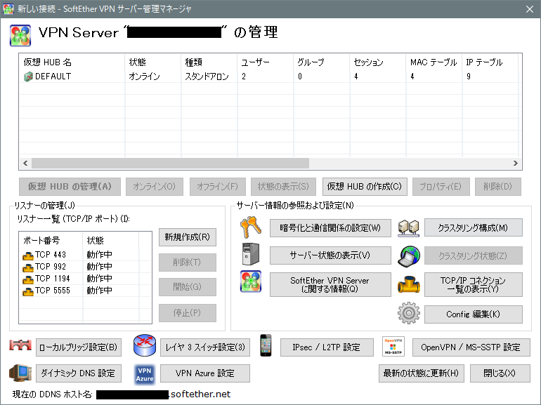Screen dimensions: 541x405
Task: Open VPN Azure 設定
Action: point(205,373)
